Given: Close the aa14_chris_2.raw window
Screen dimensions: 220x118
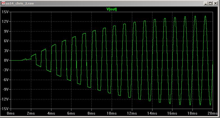Looking at the screenshot, I should [x=215, y=3].
